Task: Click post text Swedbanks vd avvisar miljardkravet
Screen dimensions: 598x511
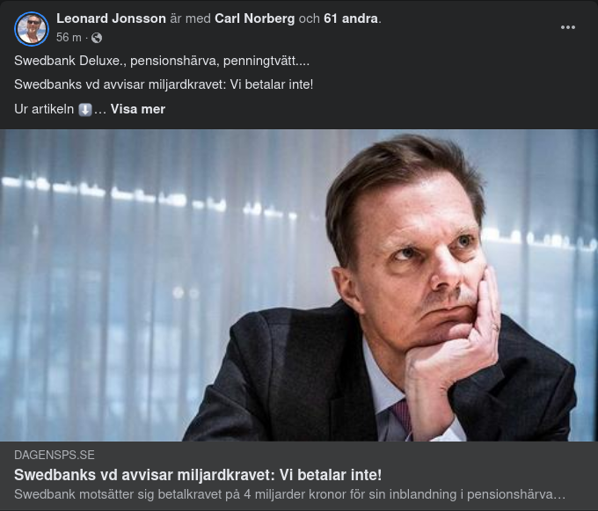Action: pyautogui.click(x=164, y=84)
